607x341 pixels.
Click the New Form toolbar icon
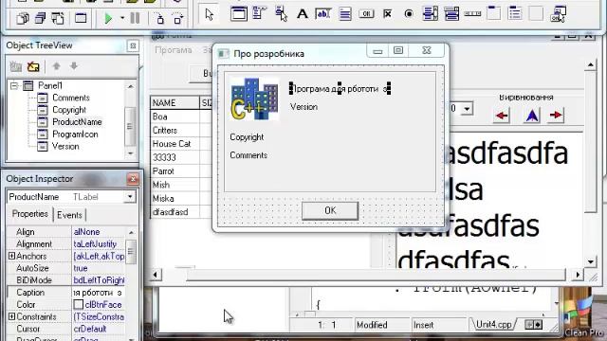[81, 18]
